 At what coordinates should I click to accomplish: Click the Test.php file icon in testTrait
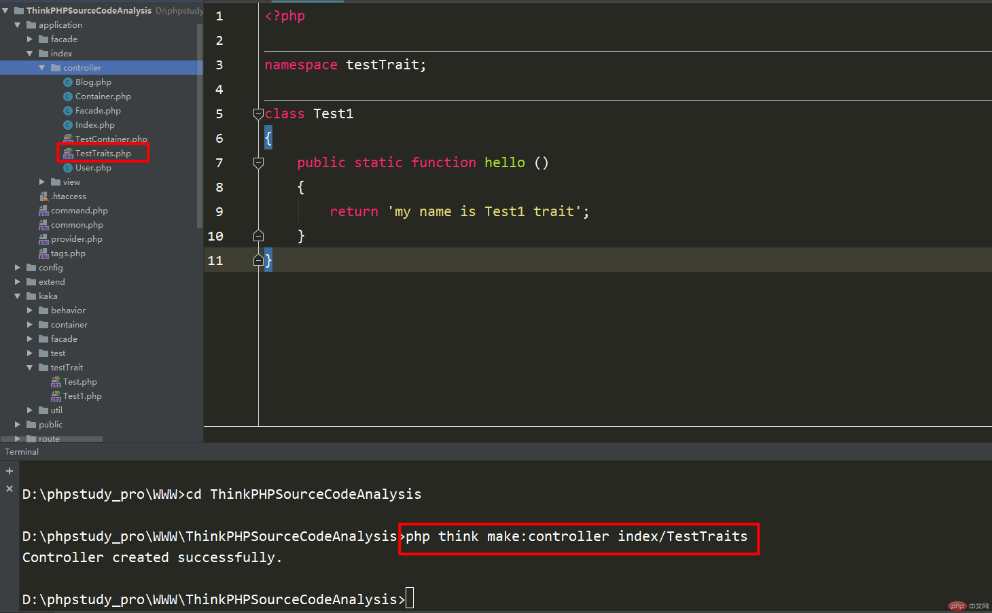[56, 382]
